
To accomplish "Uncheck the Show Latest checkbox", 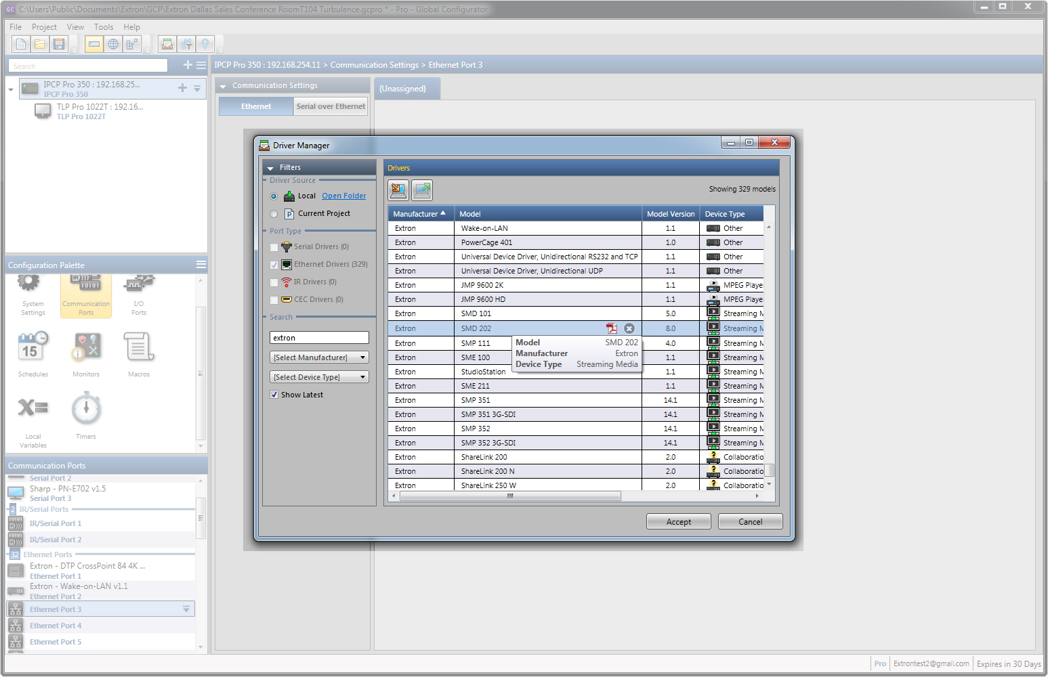I will point(274,395).
